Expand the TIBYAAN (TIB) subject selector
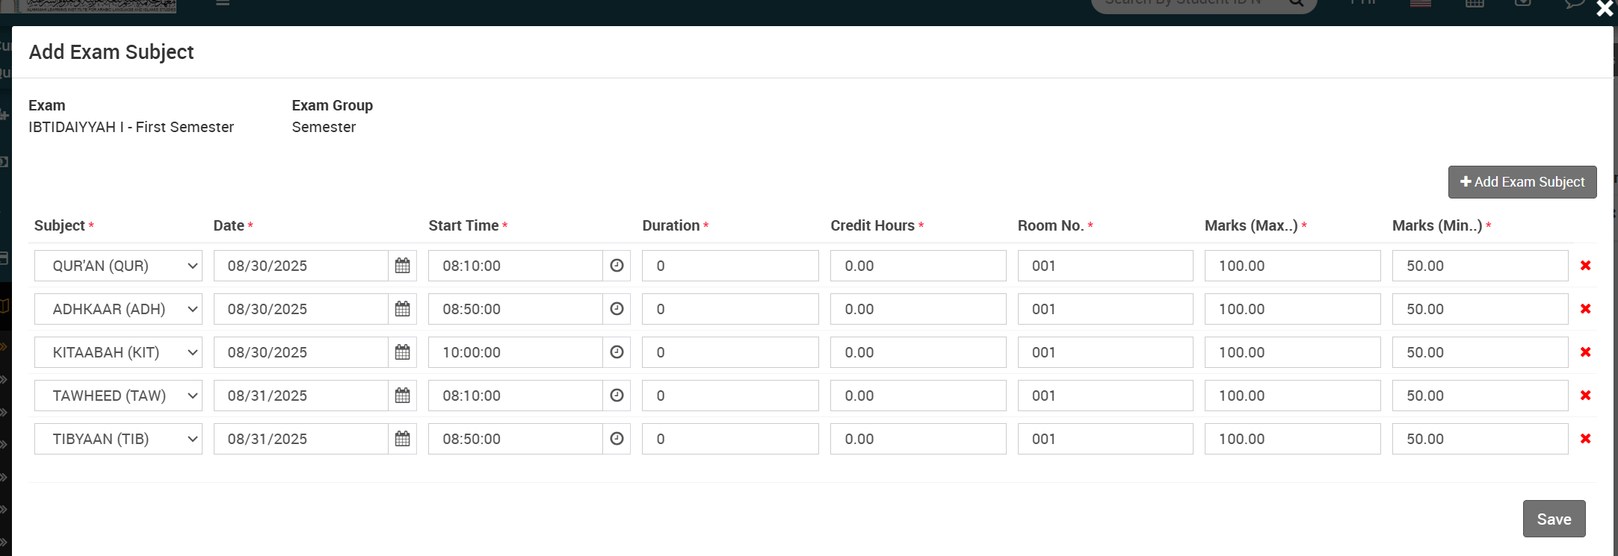Screen dimensions: 1618x556 tap(118, 439)
